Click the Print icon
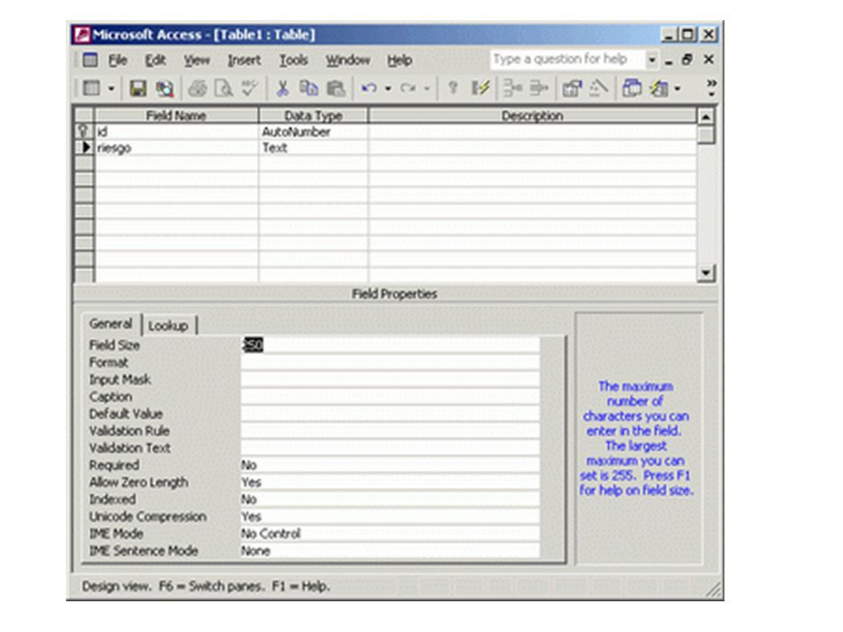The width and height of the screenshot is (843, 632). 198,88
